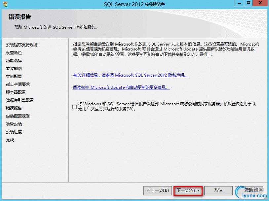This screenshot has height=201, width=269.
Task: Select the 安装配置规则 step
Action: tap(18, 116)
